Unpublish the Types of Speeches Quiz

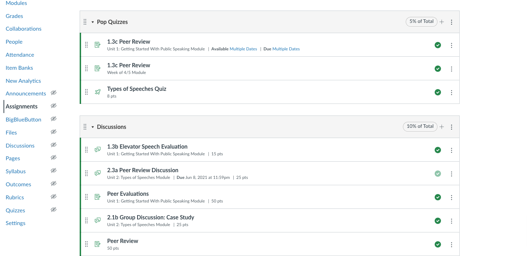[x=438, y=92]
